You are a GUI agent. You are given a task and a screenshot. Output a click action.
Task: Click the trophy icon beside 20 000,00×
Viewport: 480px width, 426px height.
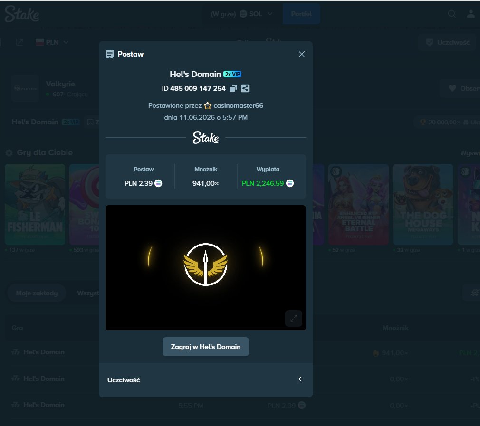tap(423, 123)
